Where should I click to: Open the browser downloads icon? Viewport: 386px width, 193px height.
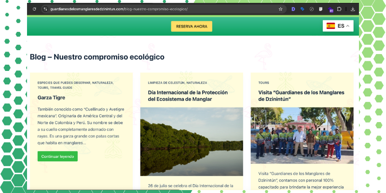click(x=353, y=9)
